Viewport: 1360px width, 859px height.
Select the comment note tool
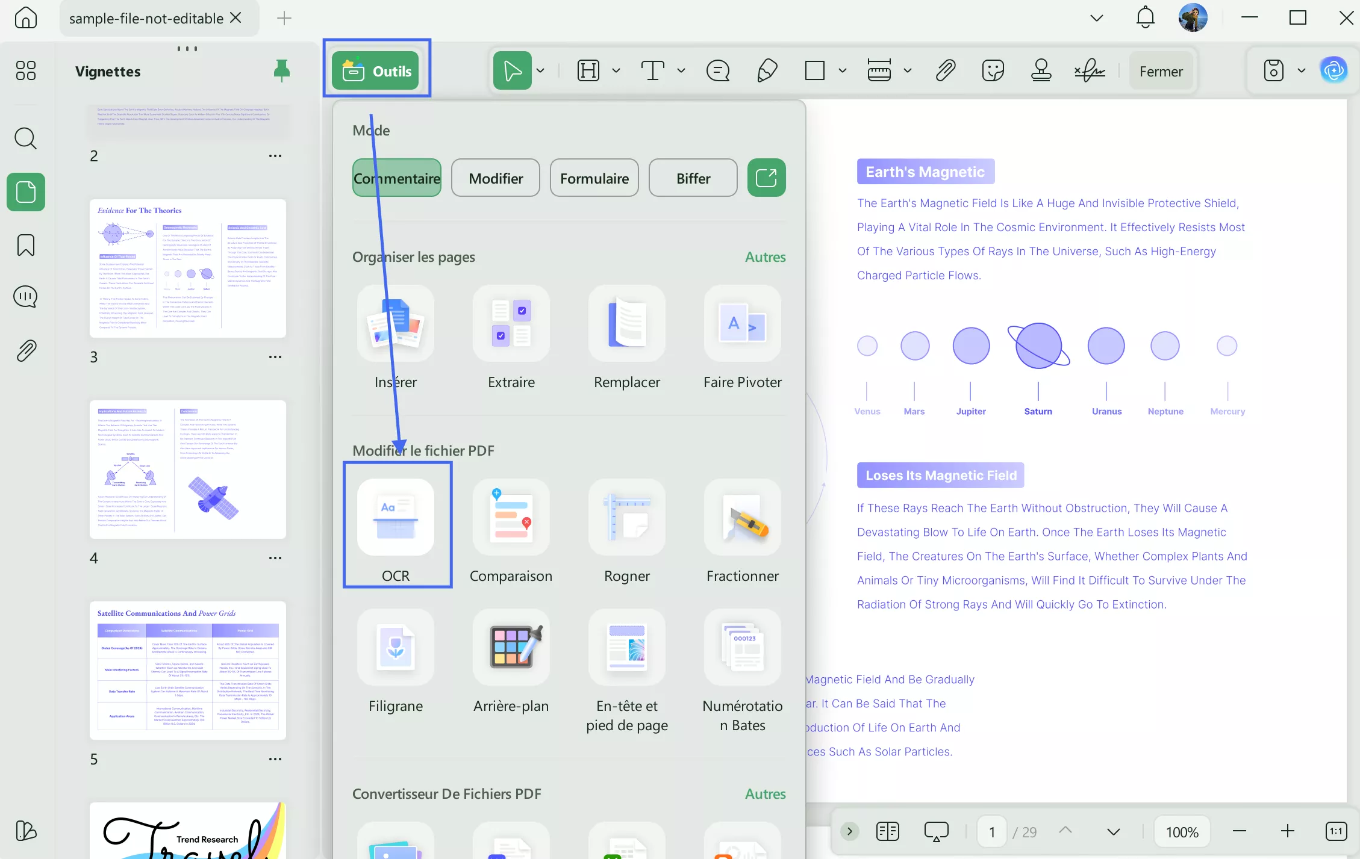(718, 70)
